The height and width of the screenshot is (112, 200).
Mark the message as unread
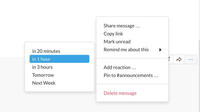117,42
